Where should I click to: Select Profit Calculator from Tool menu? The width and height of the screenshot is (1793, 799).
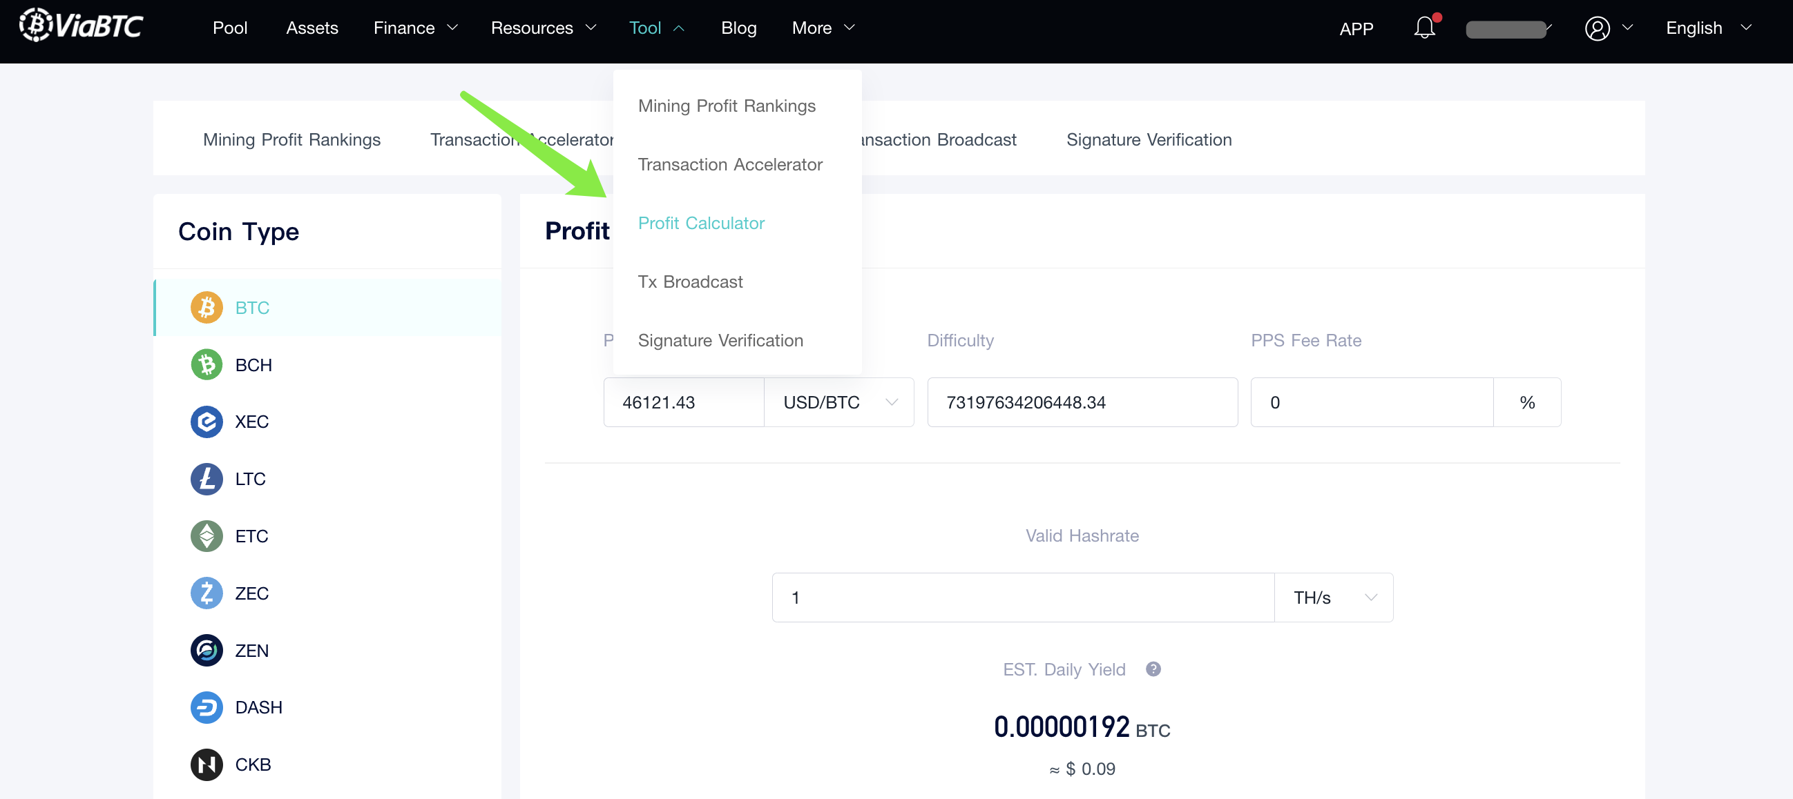click(x=701, y=223)
